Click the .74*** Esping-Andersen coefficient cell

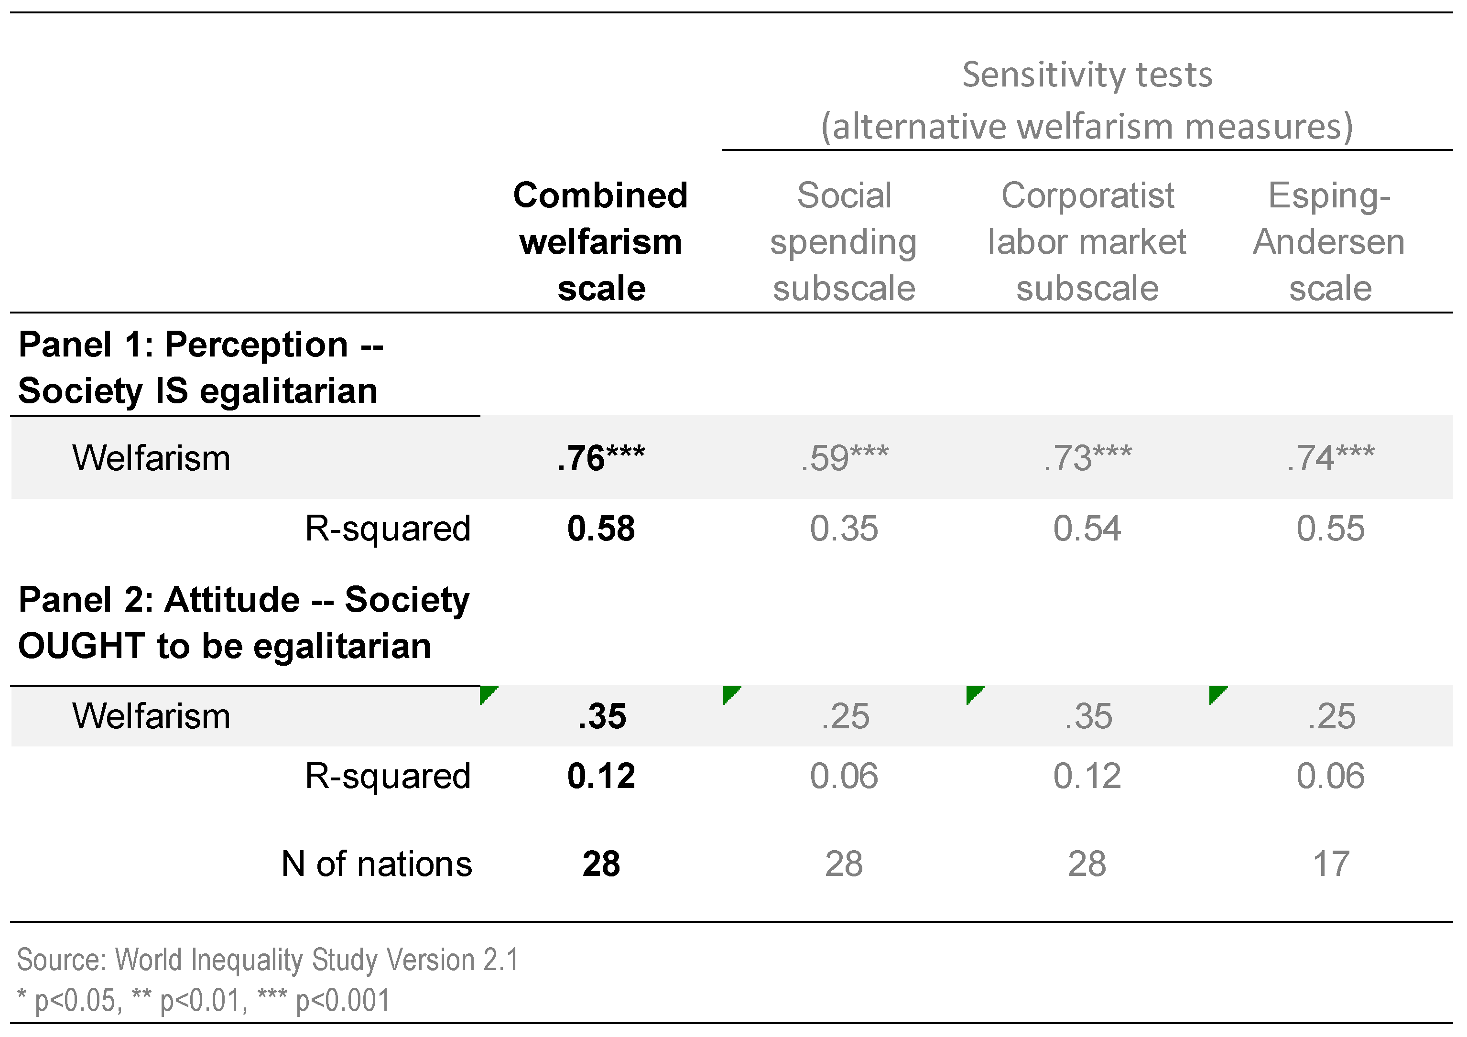[x=1330, y=458]
